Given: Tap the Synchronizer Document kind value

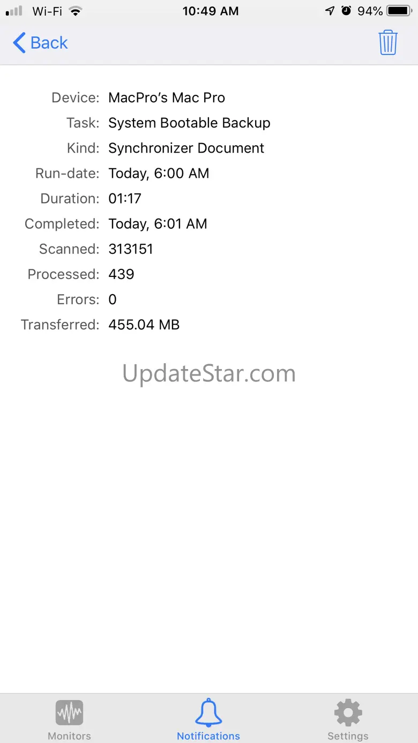Looking at the screenshot, I should click(x=186, y=148).
